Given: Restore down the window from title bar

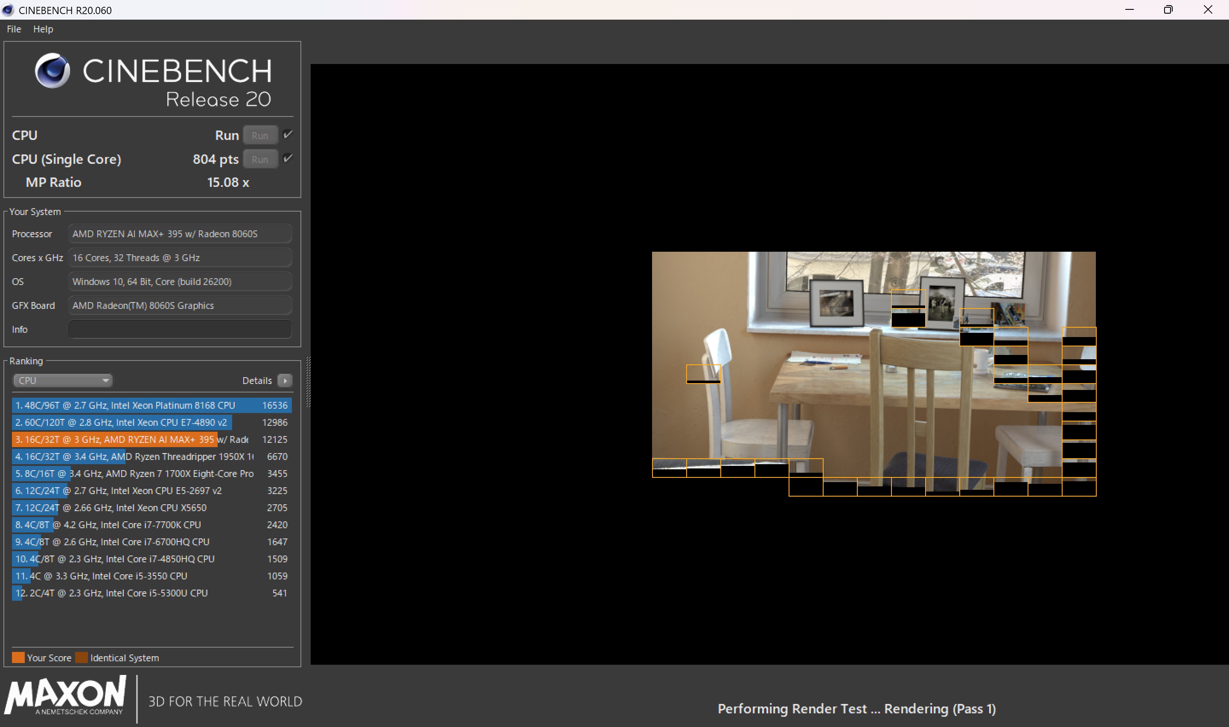Looking at the screenshot, I should pyautogui.click(x=1168, y=10).
